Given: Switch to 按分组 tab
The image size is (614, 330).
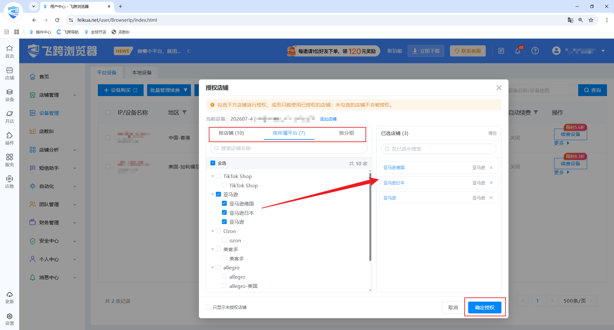Looking at the screenshot, I should 346,133.
